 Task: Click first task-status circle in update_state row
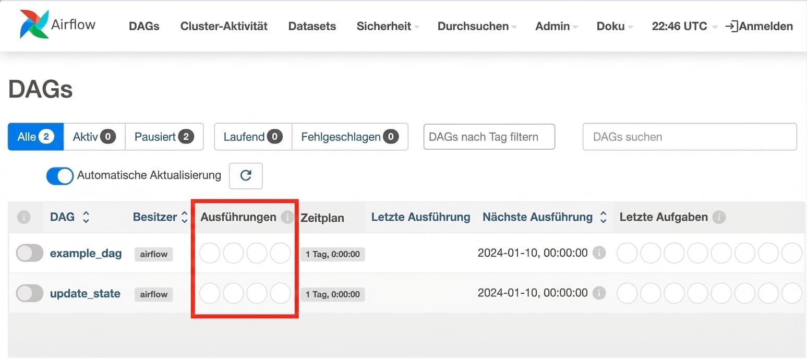coord(627,293)
